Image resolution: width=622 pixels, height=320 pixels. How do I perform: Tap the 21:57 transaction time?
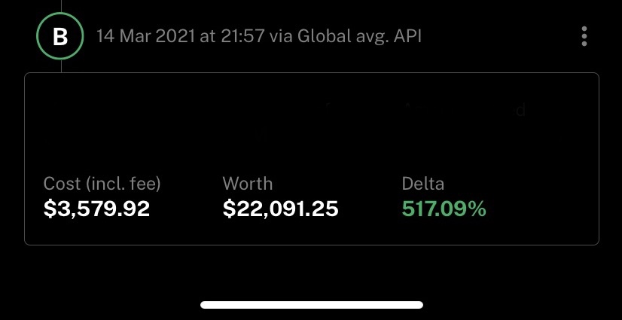(x=241, y=36)
